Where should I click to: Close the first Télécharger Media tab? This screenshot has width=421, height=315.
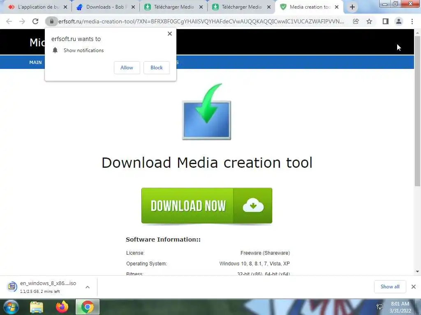201,7
